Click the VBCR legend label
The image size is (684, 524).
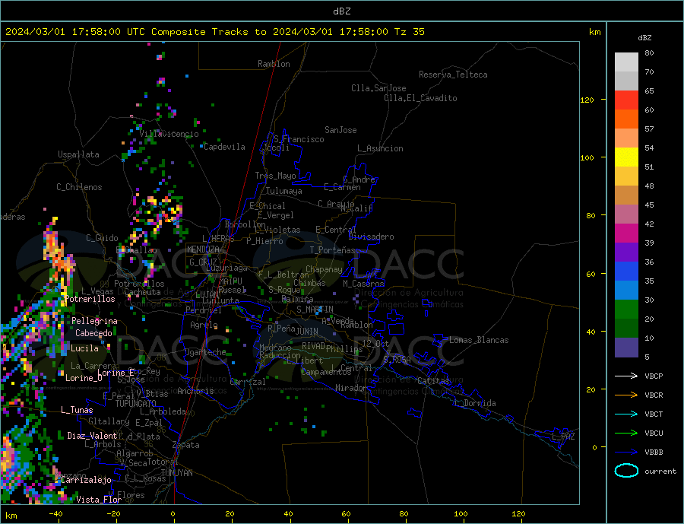click(x=654, y=395)
